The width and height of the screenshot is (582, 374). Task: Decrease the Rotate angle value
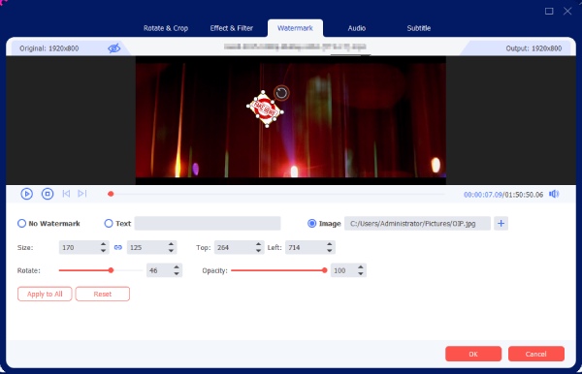pos(177,273)
